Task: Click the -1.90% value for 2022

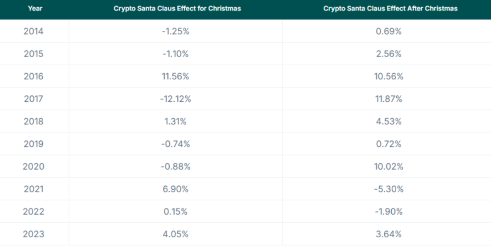Action: pos(388,212)
